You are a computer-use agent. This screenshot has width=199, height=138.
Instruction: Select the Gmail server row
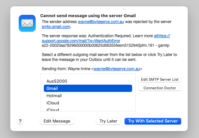88,88
